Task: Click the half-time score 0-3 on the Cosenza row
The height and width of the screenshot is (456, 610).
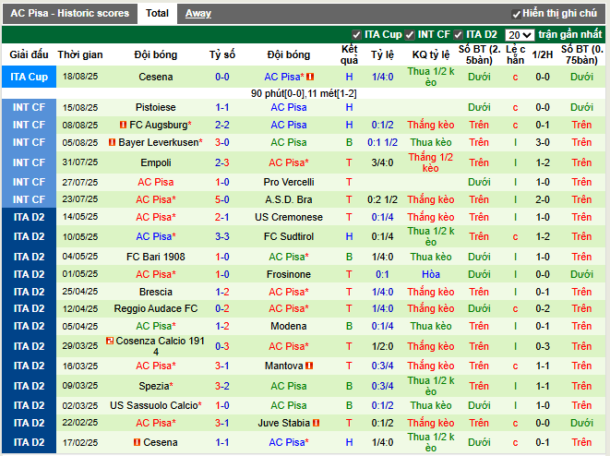Action: pyautogui.click(x=543, y=346)
